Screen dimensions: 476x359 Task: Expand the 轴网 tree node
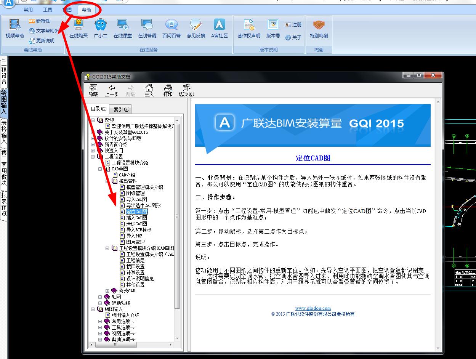click(100, 297)
